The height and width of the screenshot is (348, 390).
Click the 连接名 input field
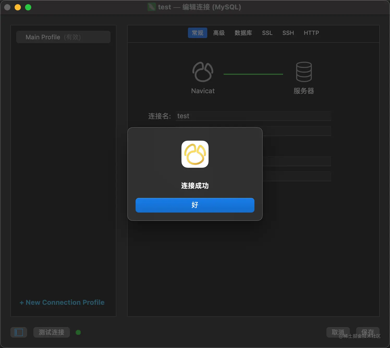click(x=253, y=116)
